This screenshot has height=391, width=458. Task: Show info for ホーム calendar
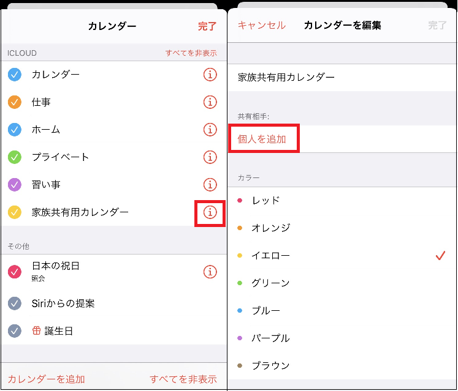point(210,130)
